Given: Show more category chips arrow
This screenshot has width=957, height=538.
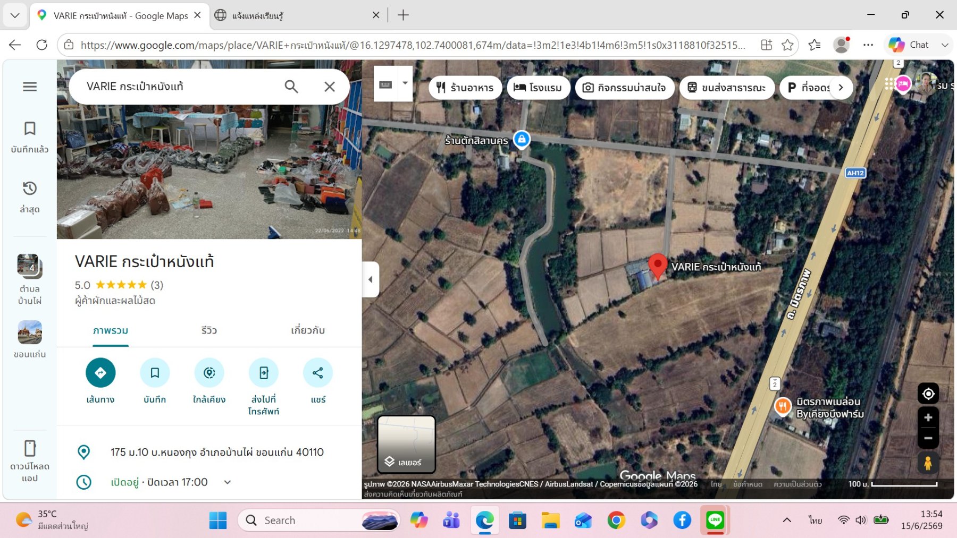Looking at the screenshot, I should point(841,88).
